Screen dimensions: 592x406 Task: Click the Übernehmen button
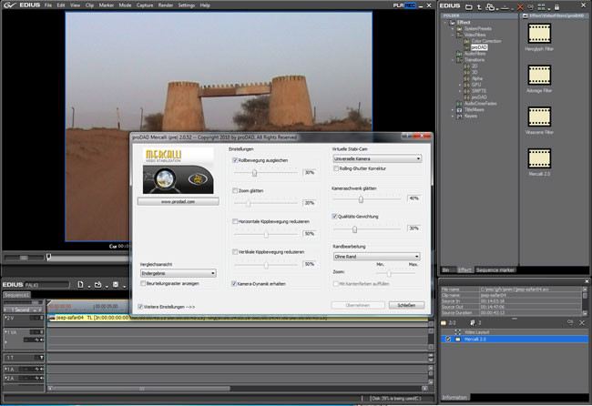[x=358, y=305]
